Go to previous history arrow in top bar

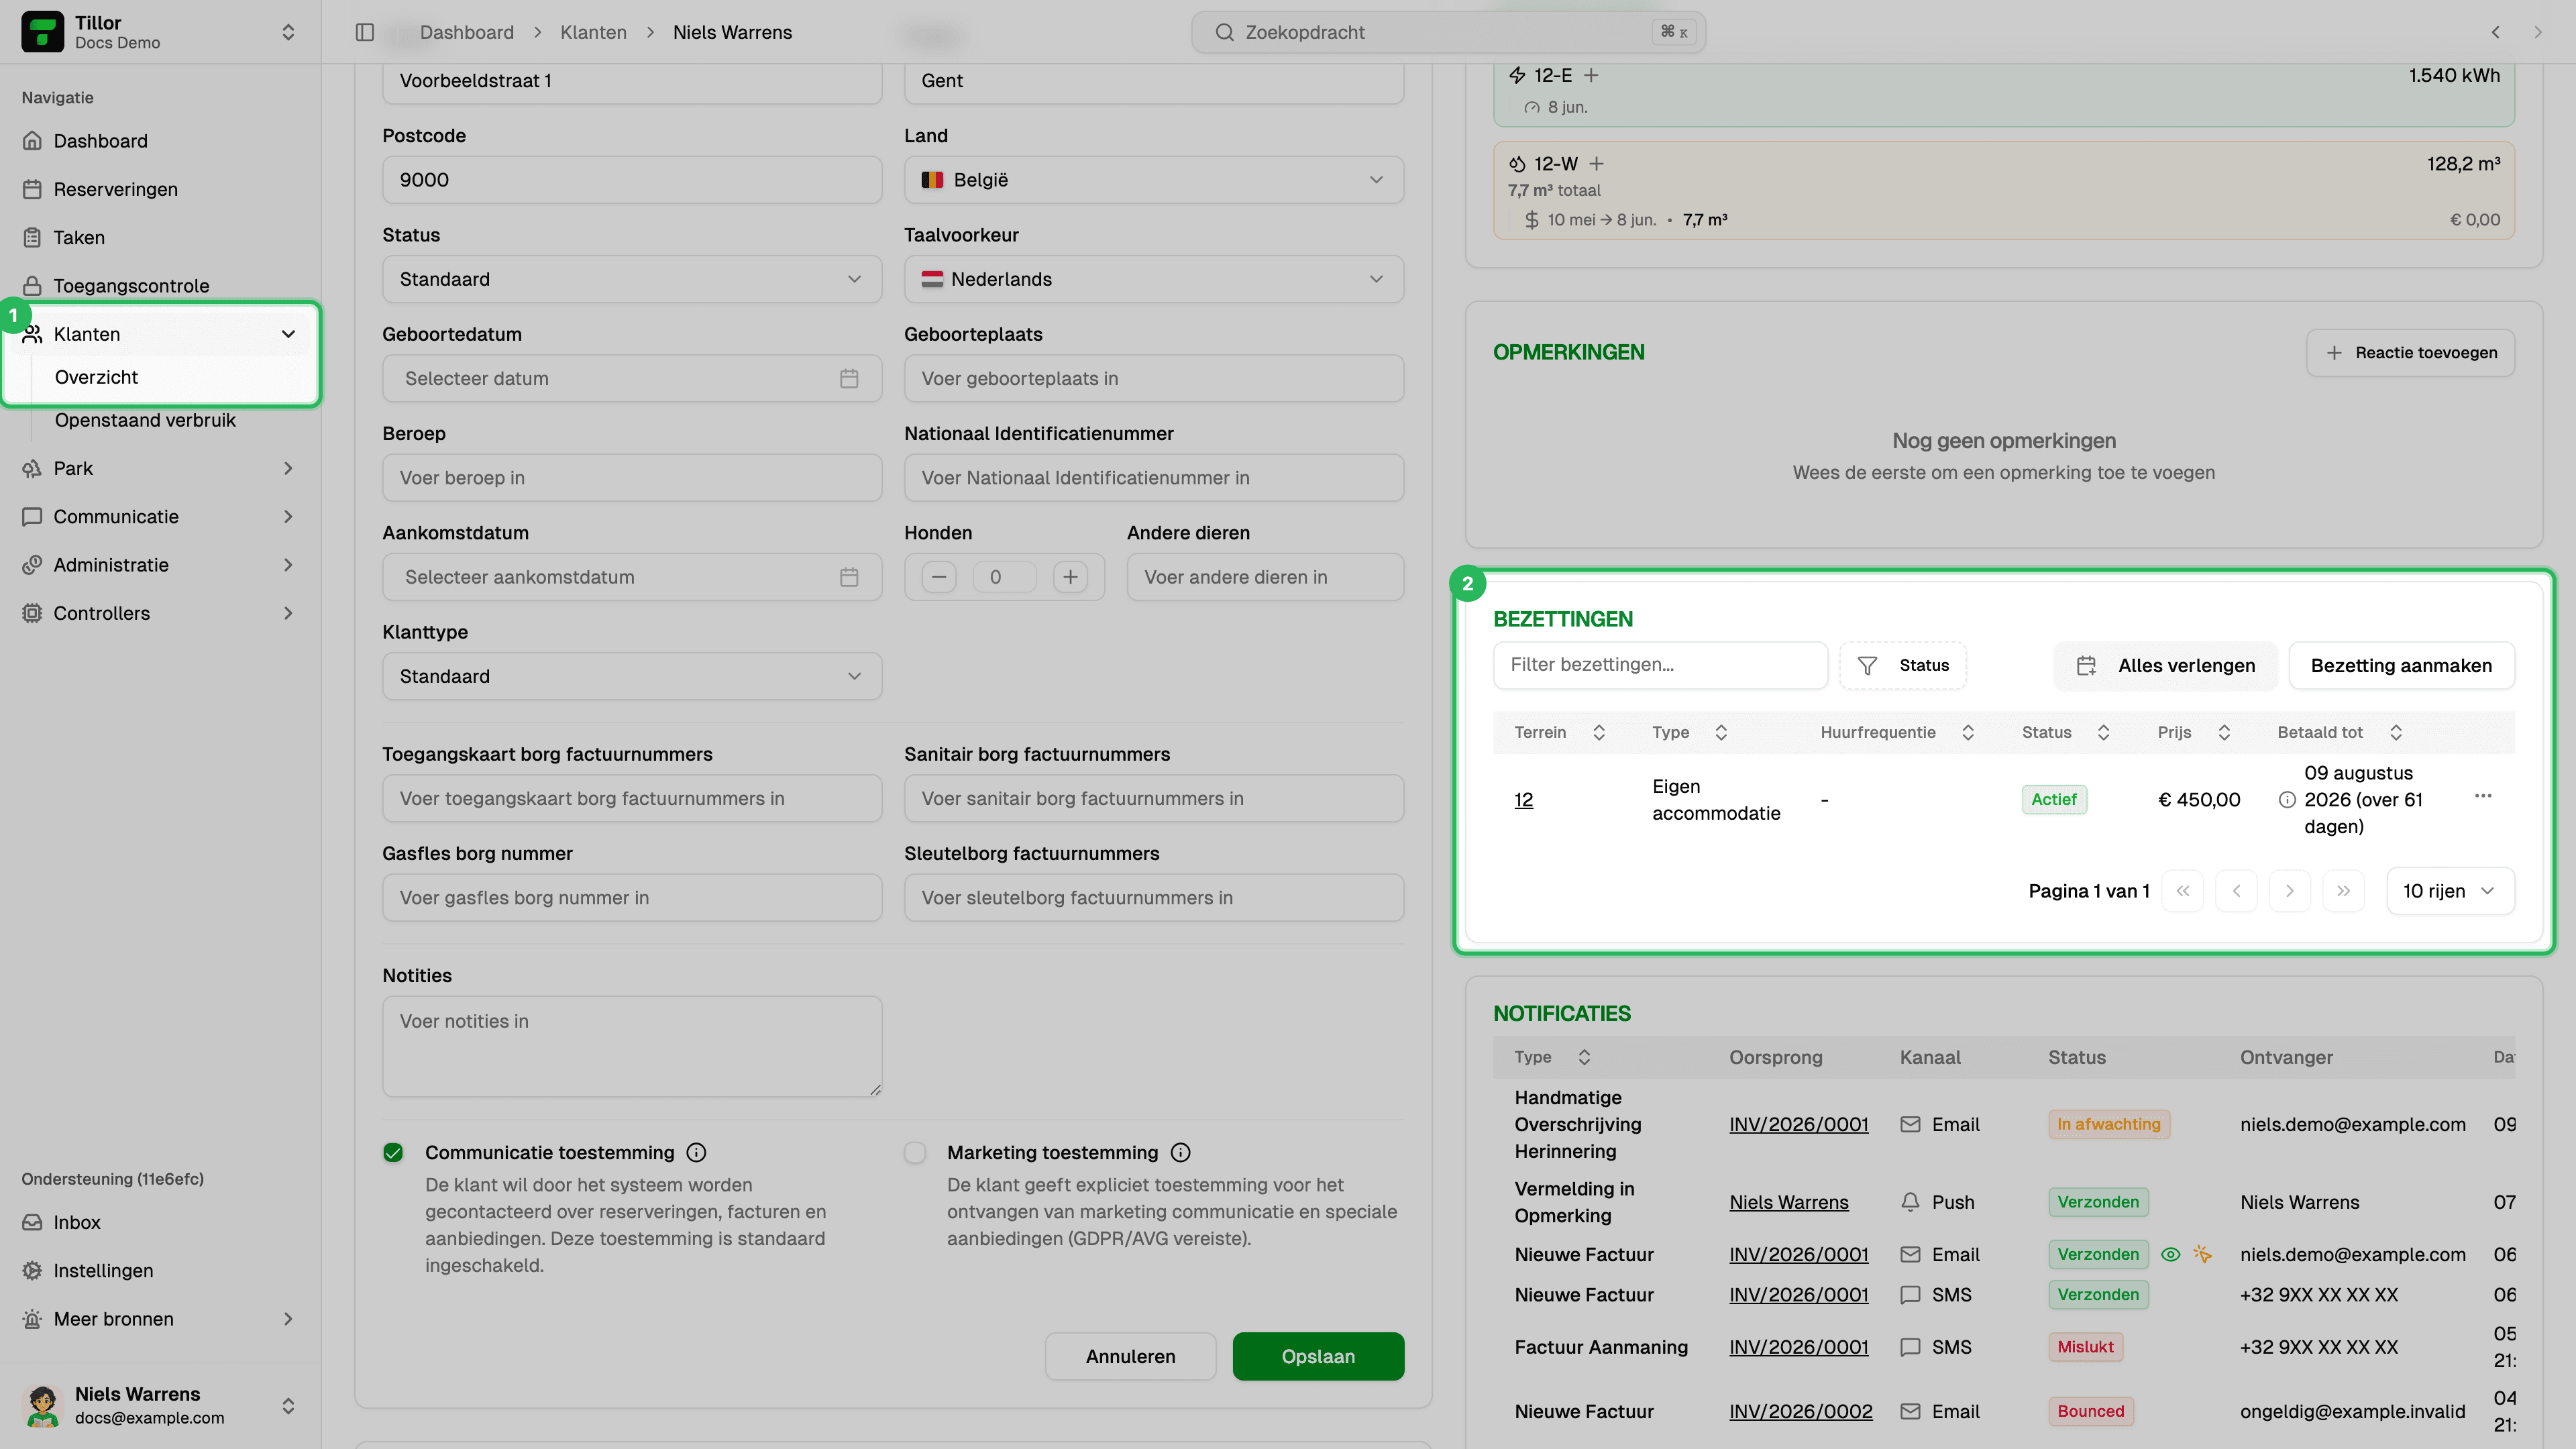tap(2496, 32)
